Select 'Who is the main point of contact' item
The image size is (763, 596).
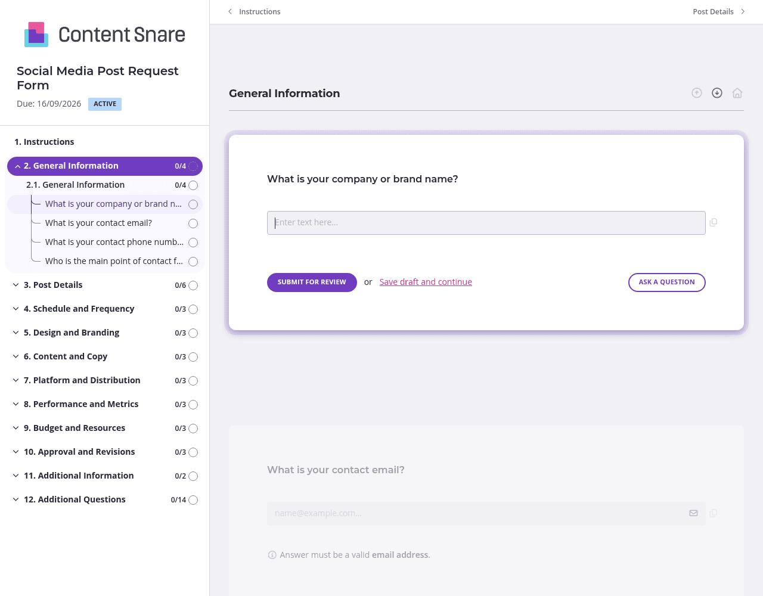[x=114, y=261]
